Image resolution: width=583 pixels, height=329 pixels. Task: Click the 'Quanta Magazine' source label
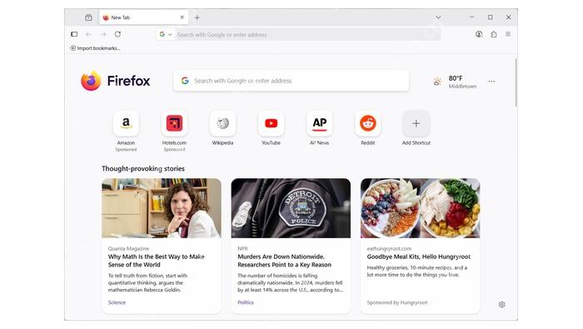128,248
